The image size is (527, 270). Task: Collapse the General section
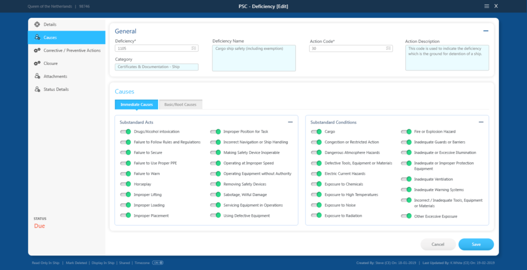point(486,31)
